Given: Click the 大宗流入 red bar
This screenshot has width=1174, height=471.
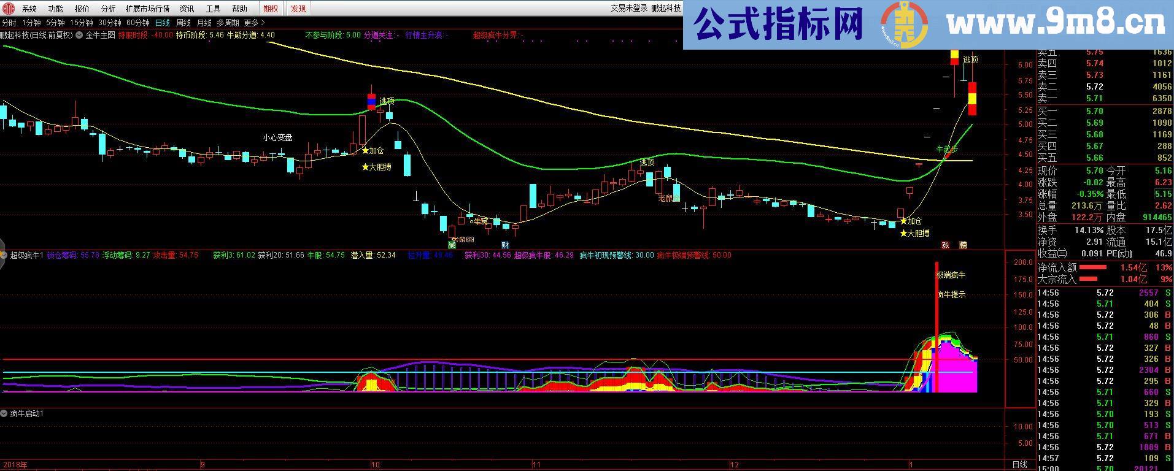Looking at the screenshot, I should pyautogui.click(x=1088, y=279).
